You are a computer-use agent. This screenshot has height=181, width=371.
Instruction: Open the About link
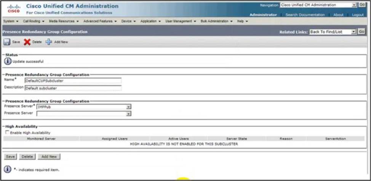pos(338,15)
